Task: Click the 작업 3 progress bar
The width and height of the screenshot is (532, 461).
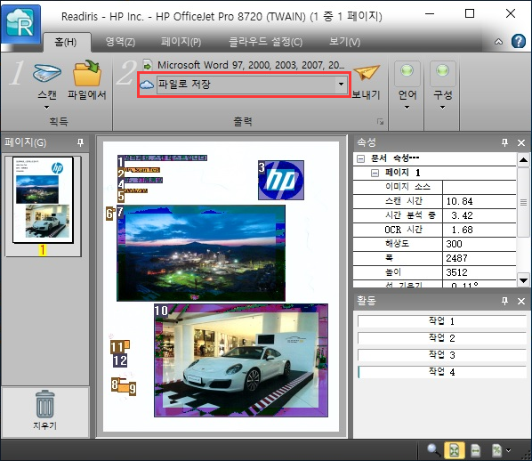Action: click(x=441, y=355)
